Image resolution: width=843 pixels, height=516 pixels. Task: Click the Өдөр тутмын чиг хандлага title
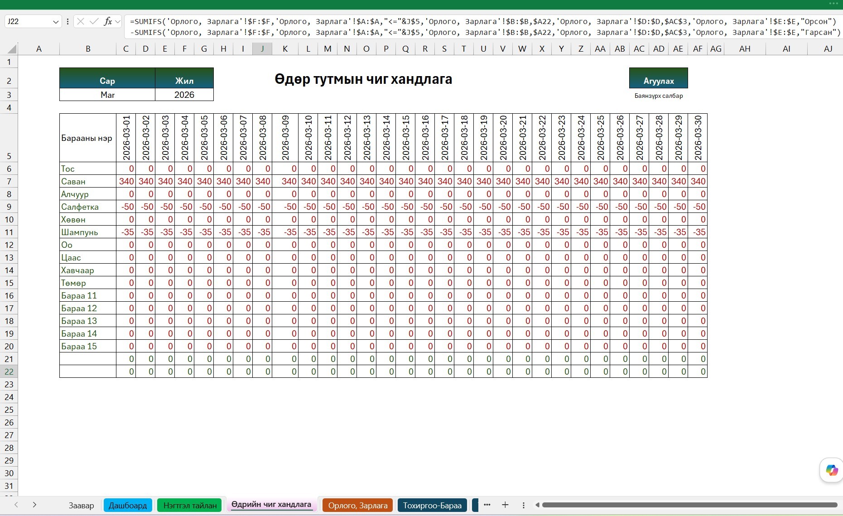(363, 79)
